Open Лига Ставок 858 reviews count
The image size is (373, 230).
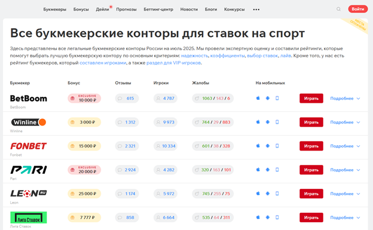(x=127, y=217)
